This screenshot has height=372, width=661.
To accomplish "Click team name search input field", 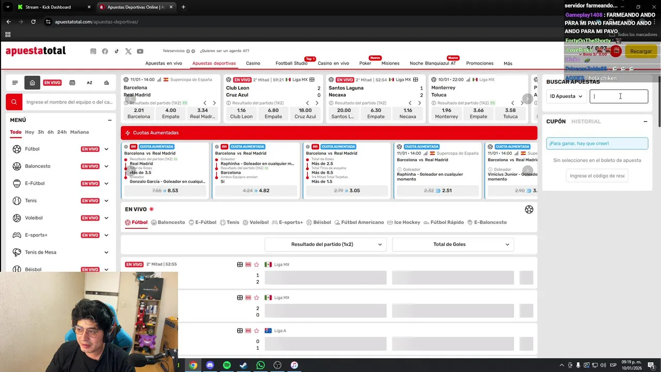I will coord(69,102).
